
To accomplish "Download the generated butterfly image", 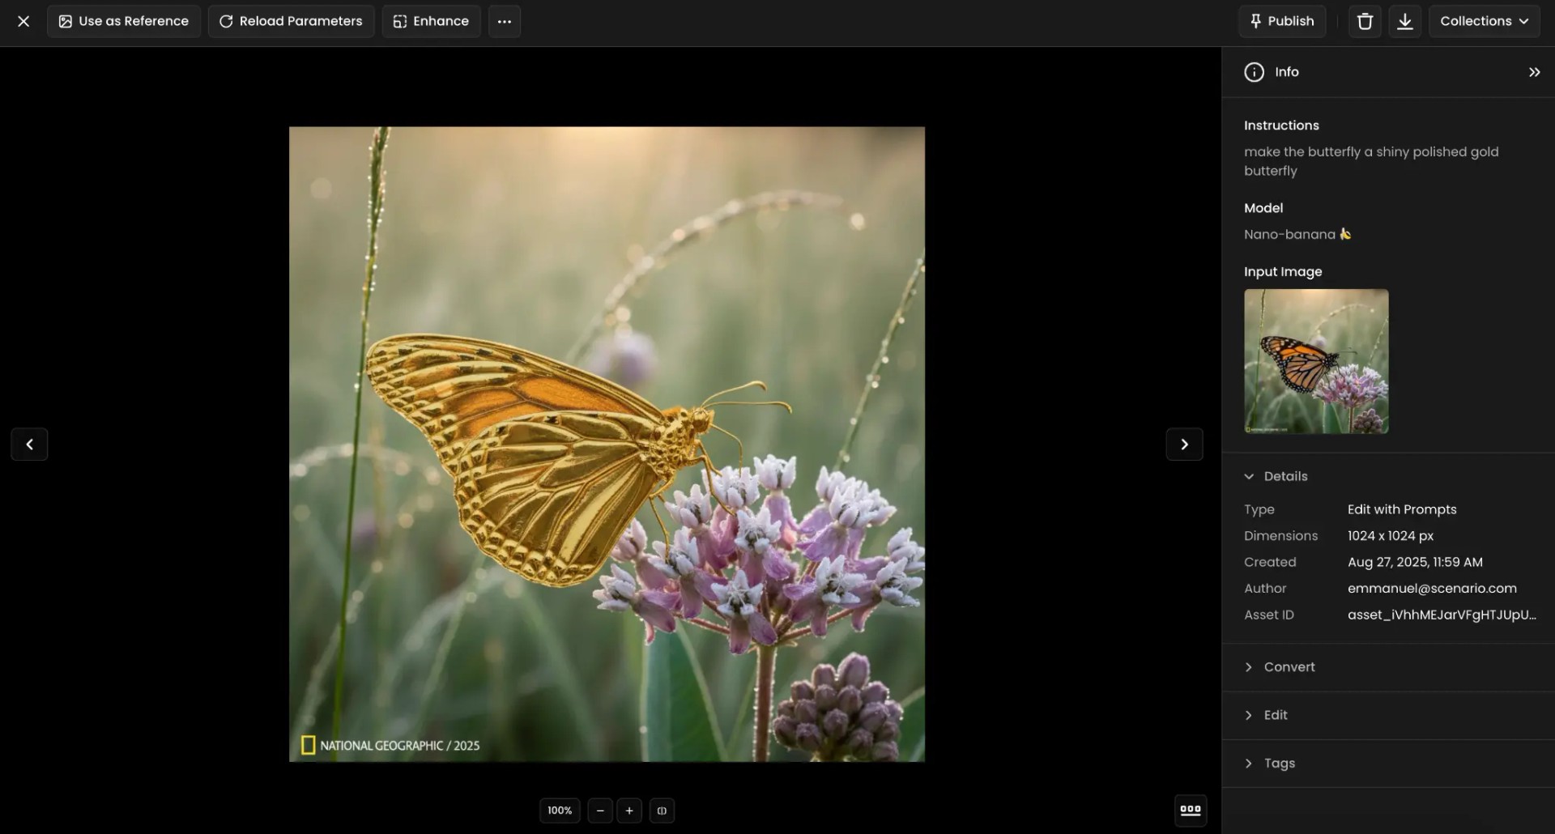I will (x=1404, y=21).
